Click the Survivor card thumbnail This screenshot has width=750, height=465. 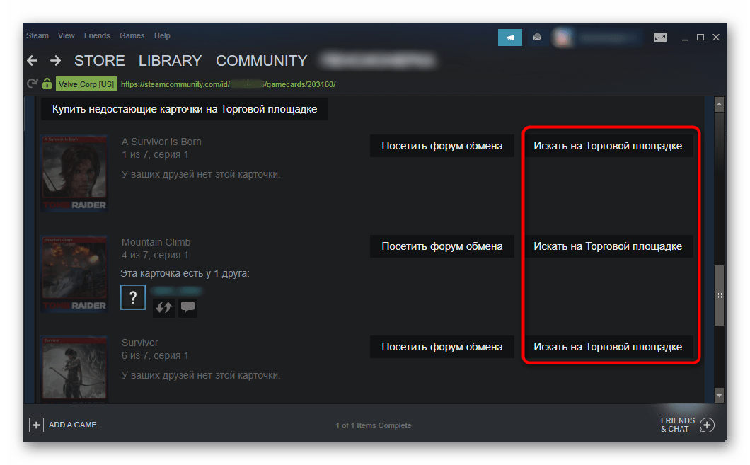[74, 369]
